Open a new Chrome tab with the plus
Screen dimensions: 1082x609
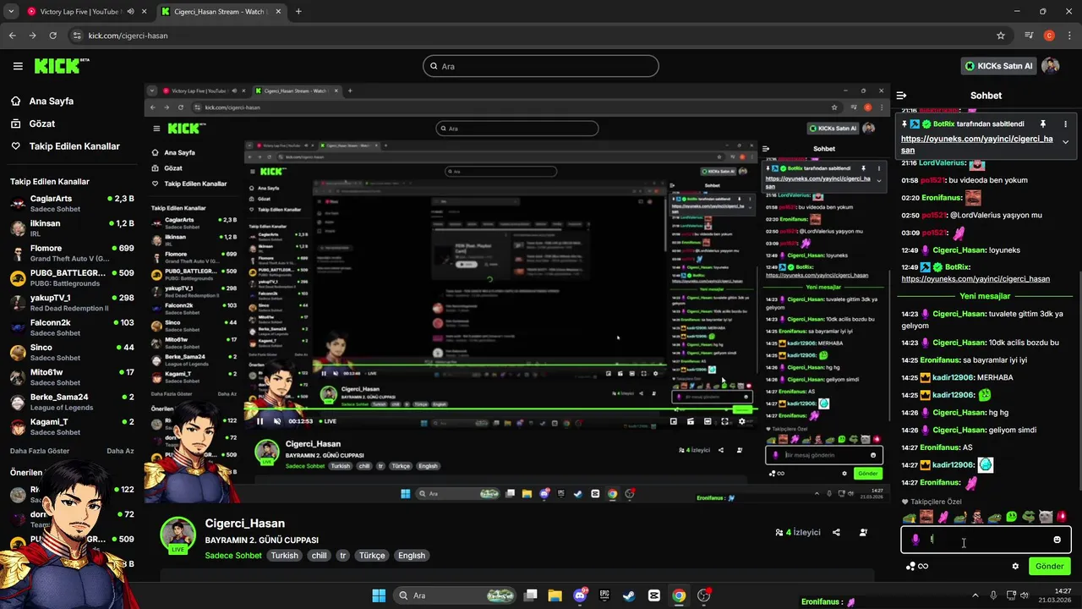click(298, 12)
